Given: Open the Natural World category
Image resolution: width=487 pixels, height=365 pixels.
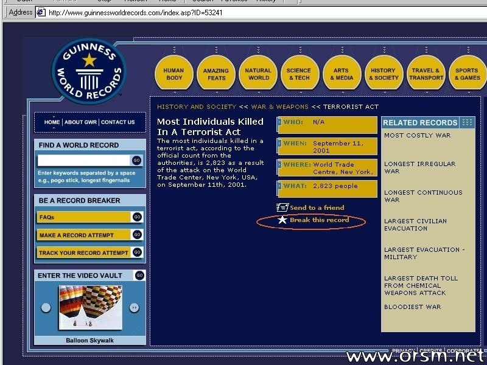Looking at the screenshot, I should [x=258, y=73].
